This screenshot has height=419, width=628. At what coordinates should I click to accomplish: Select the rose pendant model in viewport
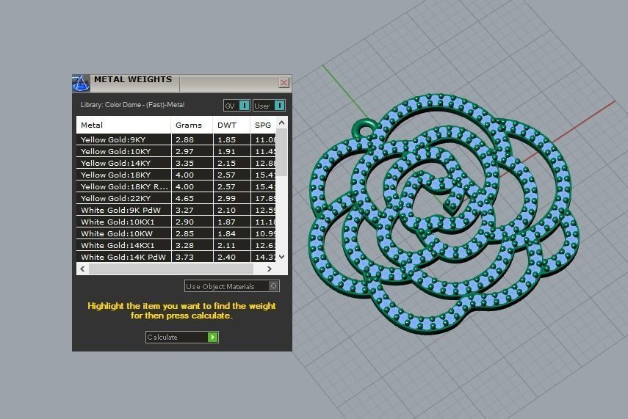point(444,213)
